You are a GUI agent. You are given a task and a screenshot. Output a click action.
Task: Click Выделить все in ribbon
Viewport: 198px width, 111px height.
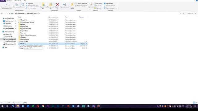click(108, 3)
